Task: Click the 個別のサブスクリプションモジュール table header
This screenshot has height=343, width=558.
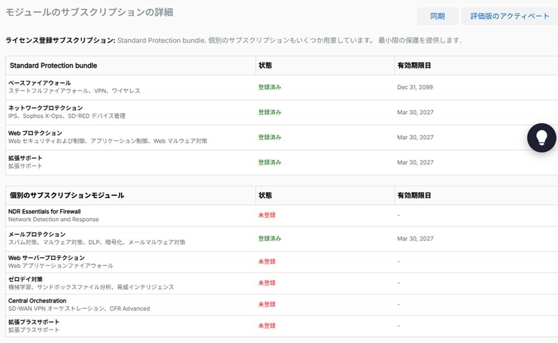Action: (65, 195)
